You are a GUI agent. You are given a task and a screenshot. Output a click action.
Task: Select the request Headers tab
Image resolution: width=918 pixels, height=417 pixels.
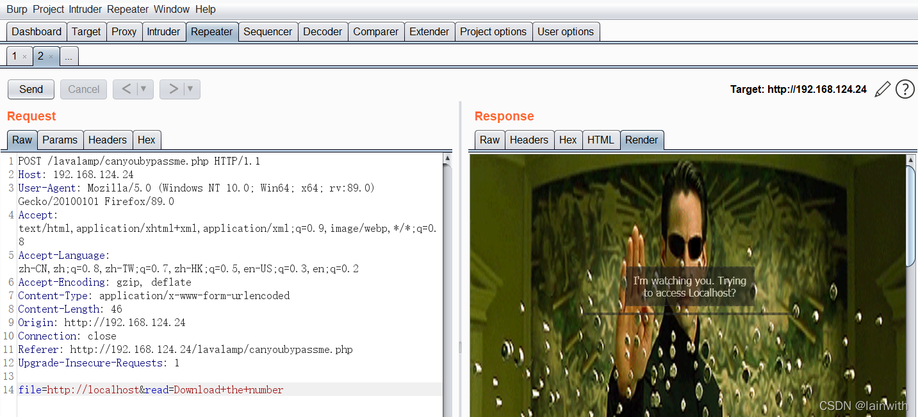108,140
